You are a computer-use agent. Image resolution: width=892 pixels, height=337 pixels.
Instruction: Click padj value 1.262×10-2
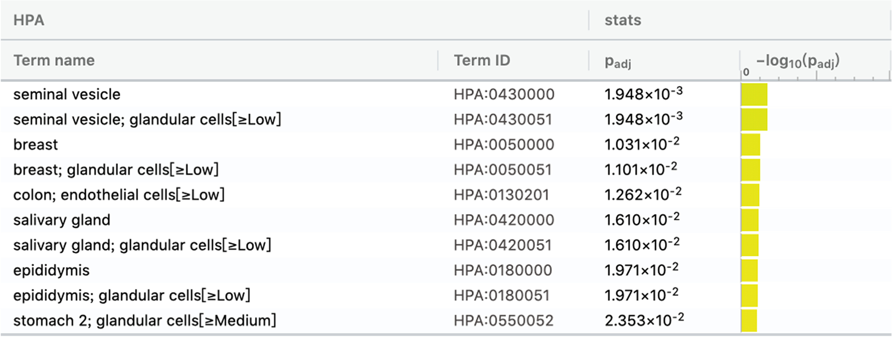click(x=643, y=194)
